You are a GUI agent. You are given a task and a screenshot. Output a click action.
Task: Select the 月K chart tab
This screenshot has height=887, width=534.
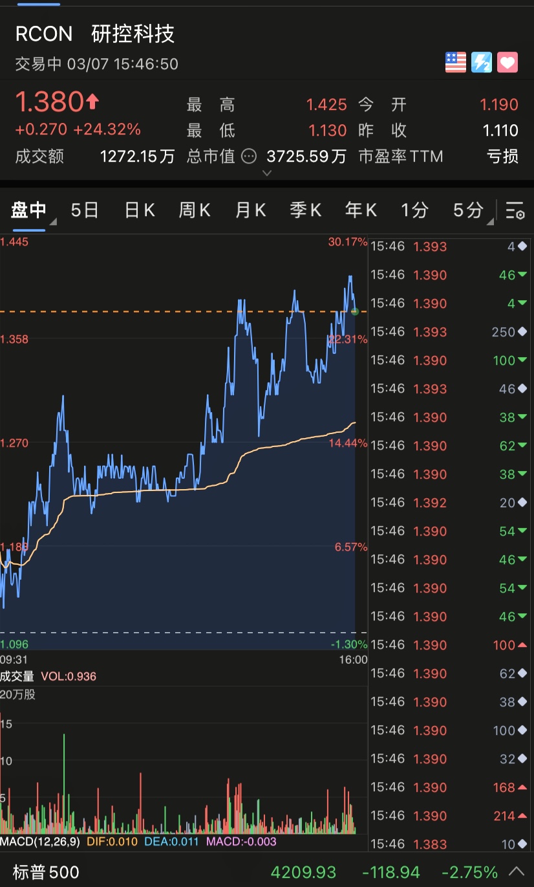tap(250, 210)
